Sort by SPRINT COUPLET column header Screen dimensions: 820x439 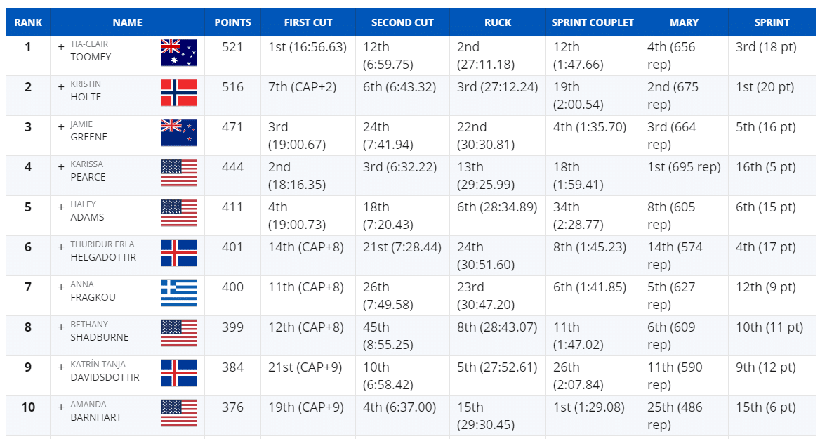pyautogui.click(x=593, y=22)
